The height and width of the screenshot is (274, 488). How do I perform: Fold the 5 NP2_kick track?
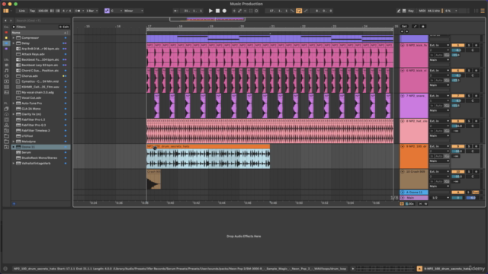tap(403, 46)
